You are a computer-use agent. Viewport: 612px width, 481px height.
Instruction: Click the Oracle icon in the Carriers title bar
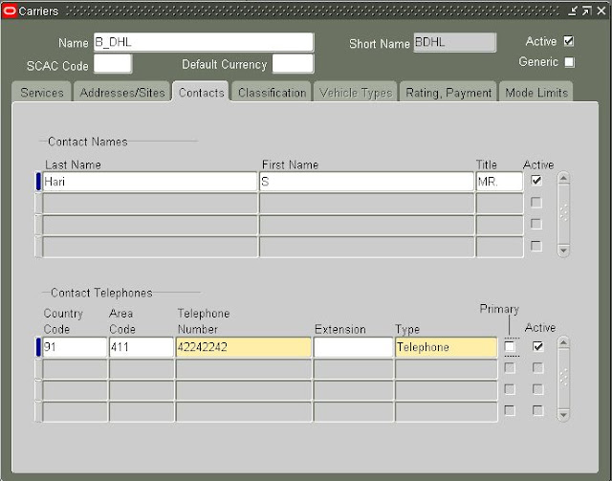(10, 11)
